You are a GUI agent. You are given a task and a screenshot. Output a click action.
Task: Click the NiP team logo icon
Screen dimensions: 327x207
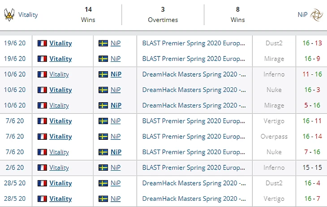coord(316,15)
